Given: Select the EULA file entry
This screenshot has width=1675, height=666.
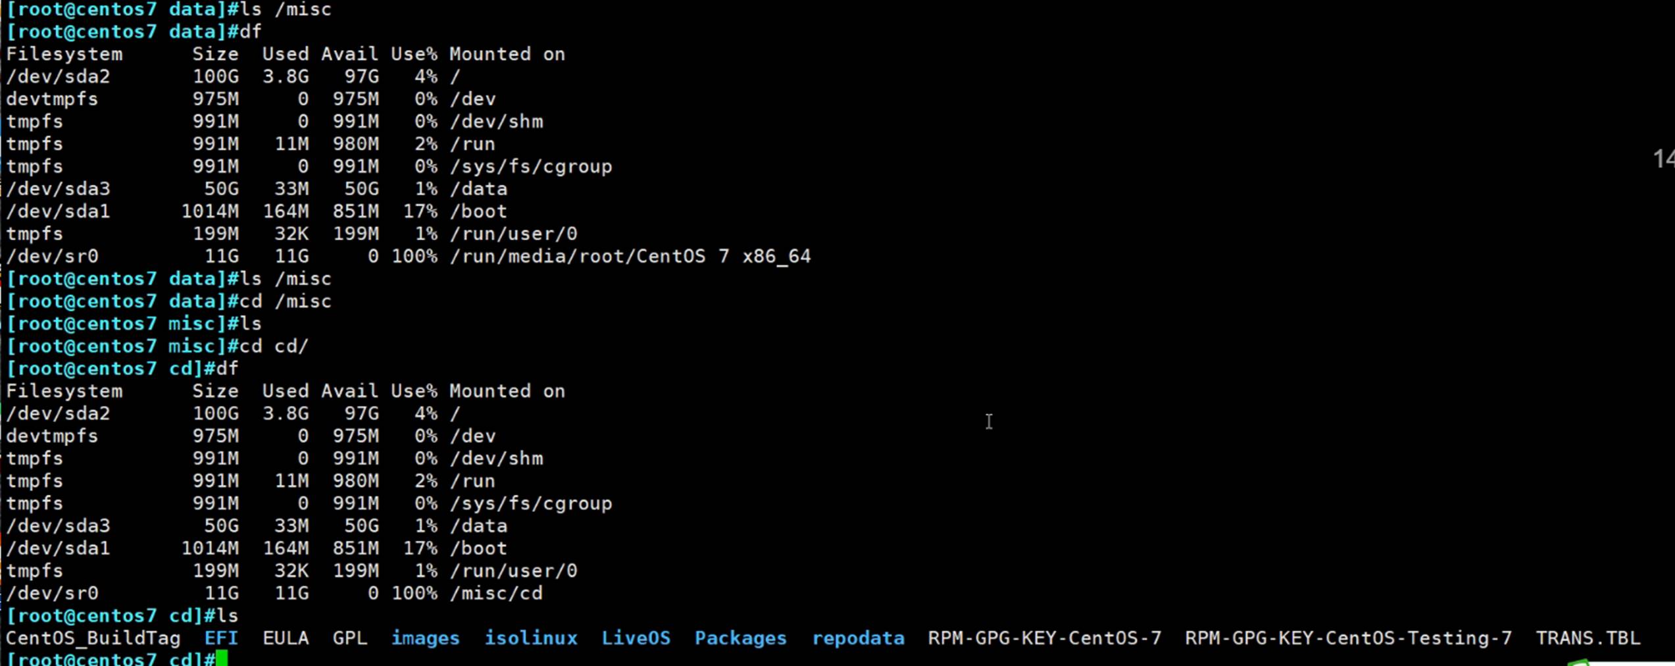Looking at the screenshot, I should pyautogui.click(x=285, y=638).
